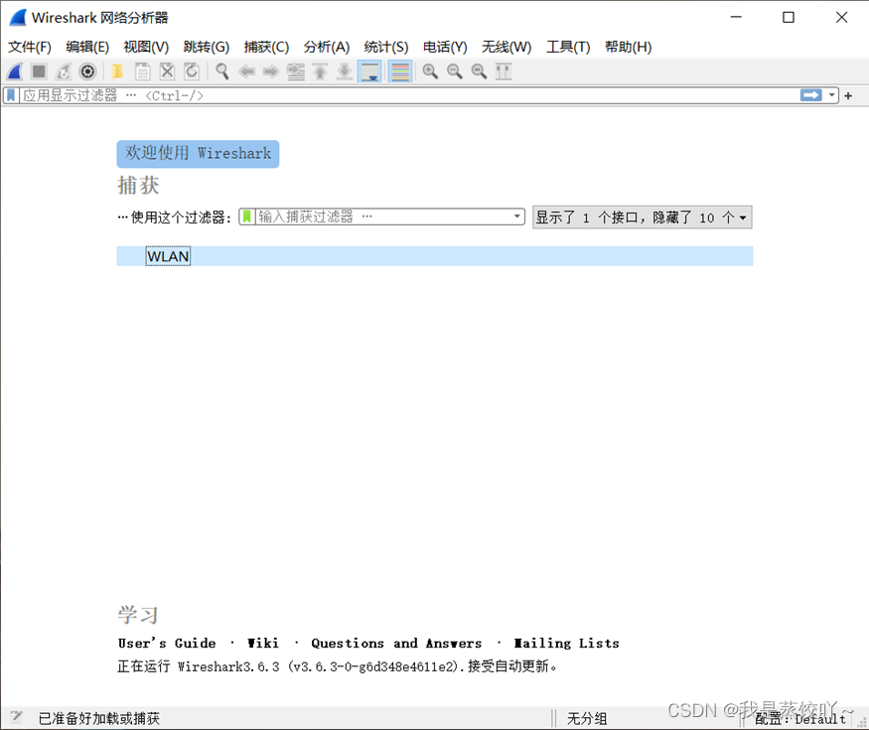The width and height of the screenshot is (869, 730).
Task: Click capture filter green bookmark icon
Action: coord(247,217)
